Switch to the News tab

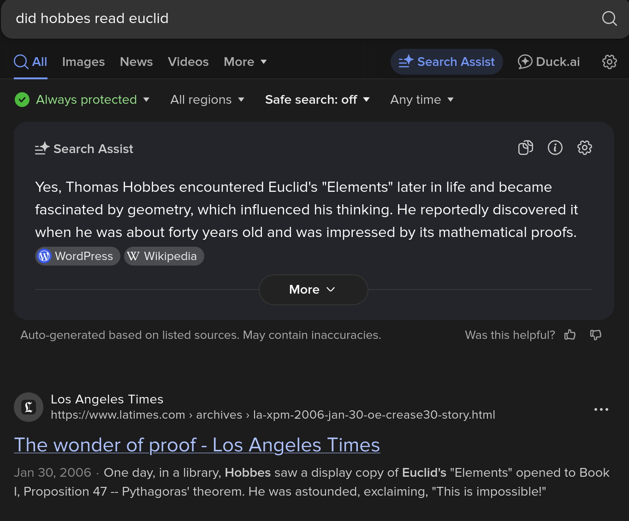pos(136,62)
